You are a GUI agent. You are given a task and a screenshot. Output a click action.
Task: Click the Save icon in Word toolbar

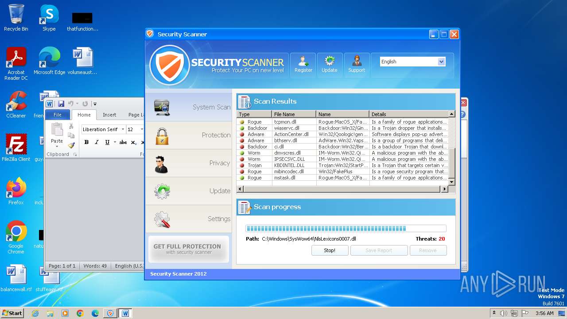click(61, 104)
